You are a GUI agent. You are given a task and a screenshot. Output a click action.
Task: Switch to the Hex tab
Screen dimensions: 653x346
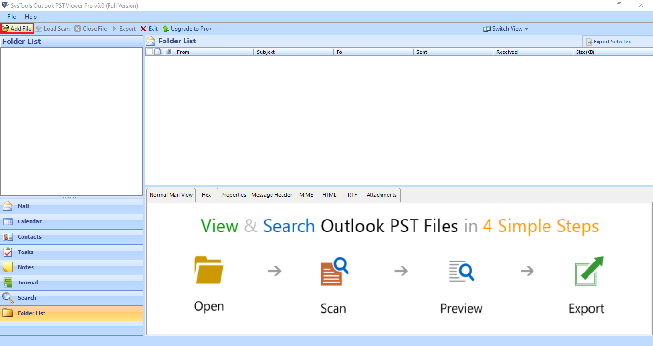pyautogui.click(x=207, y=195)
